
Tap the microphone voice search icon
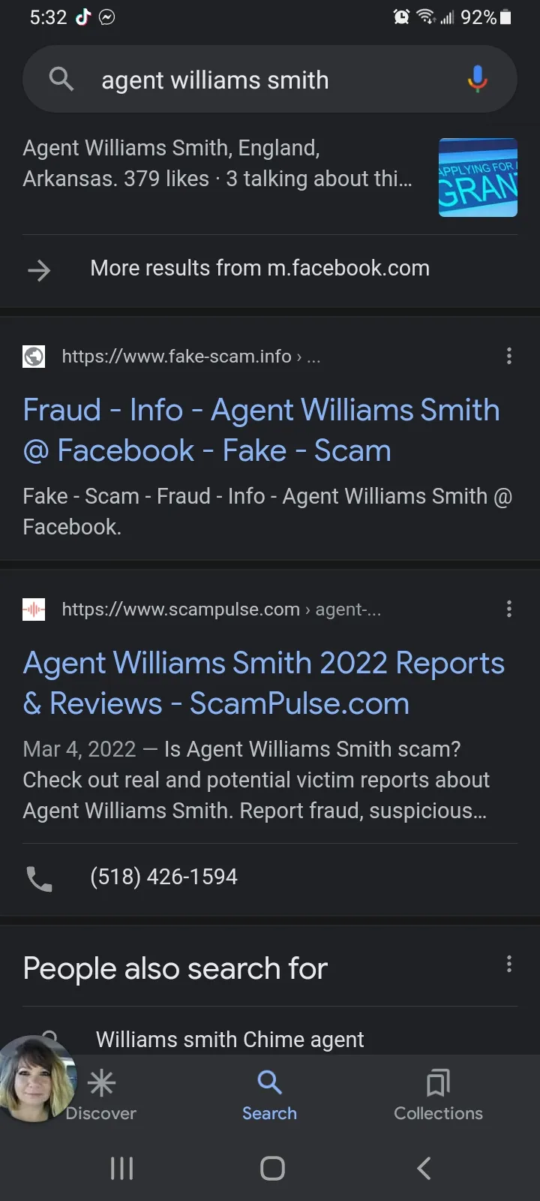click(x=477, y=79)
